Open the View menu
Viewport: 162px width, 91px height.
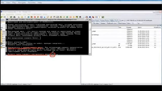pyautogui.click(x=8, y=3)
